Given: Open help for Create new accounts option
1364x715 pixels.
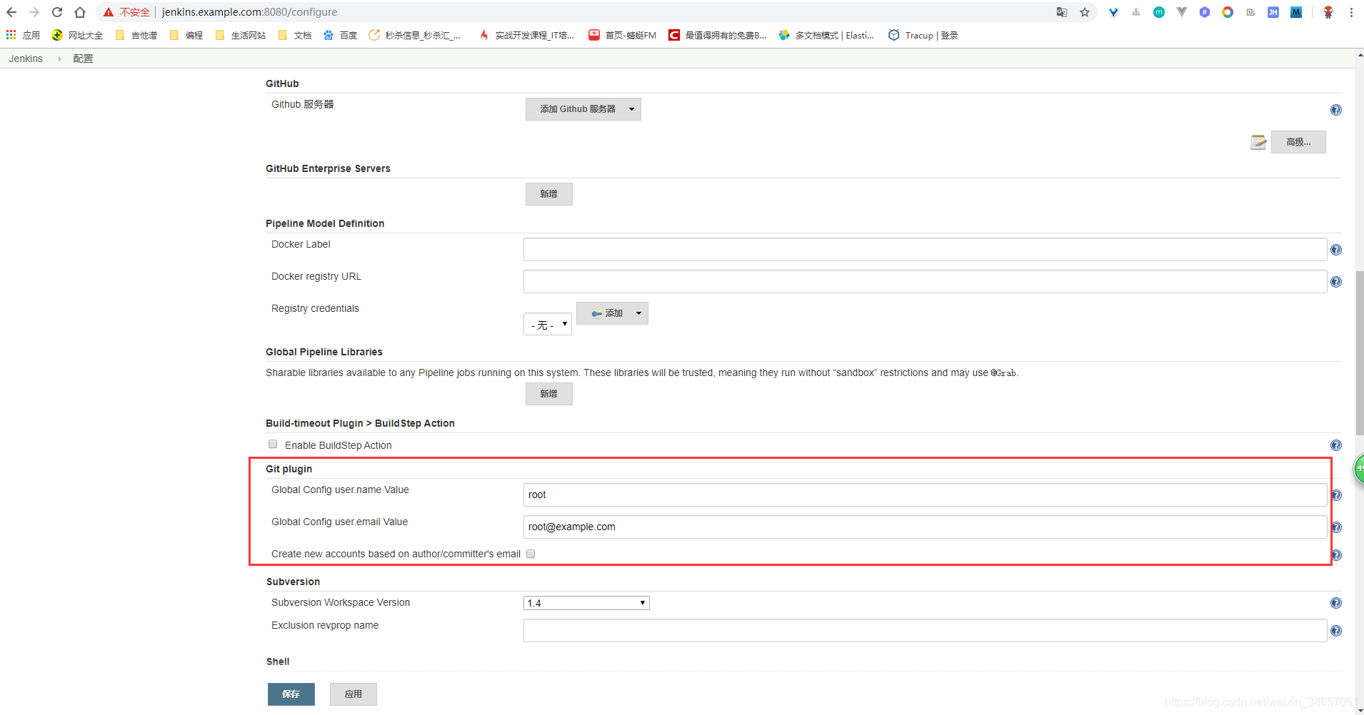Looking at the screenshot, I should click(x=1337, y=555).
